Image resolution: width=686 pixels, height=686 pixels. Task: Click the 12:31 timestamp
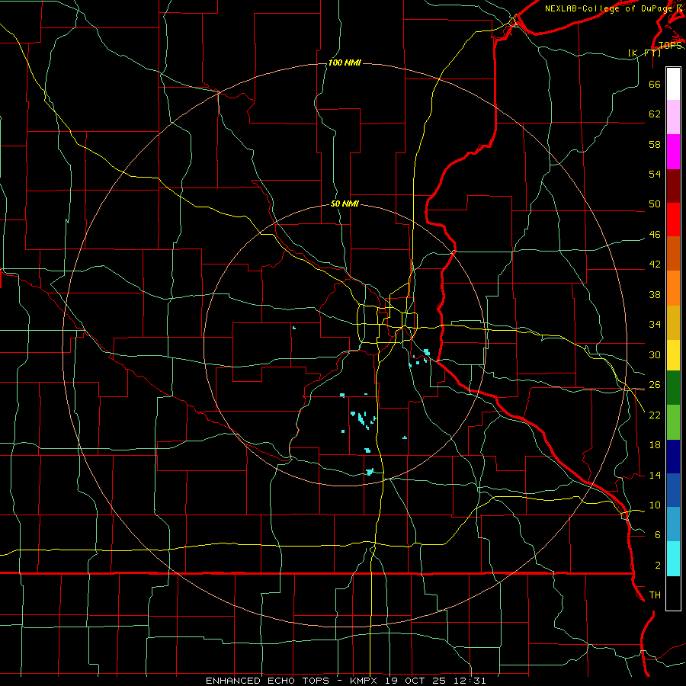coord(470,681)
